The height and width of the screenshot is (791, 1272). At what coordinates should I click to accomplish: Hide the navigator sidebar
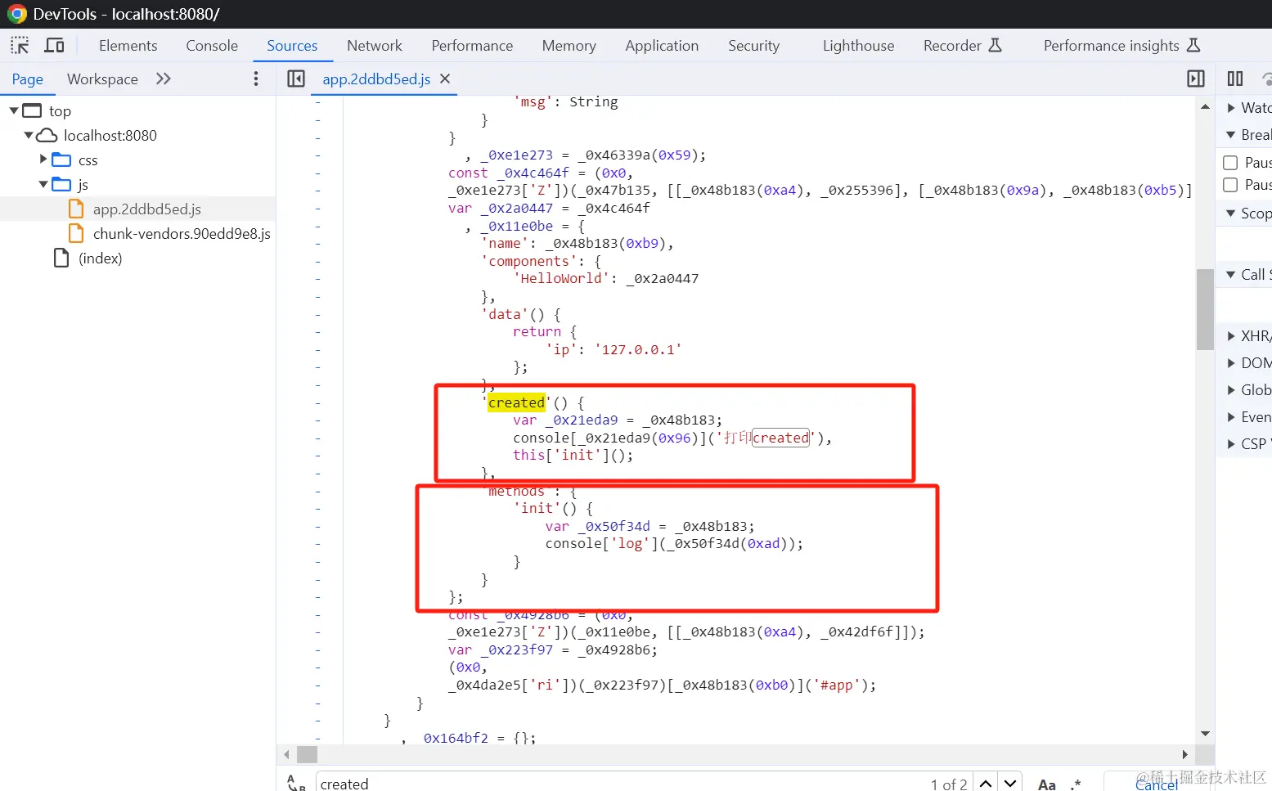pos(296,79)
